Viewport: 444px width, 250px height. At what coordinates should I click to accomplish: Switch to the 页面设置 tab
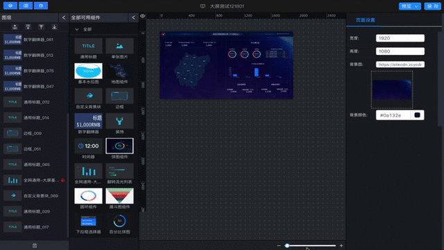click(366, 20)
